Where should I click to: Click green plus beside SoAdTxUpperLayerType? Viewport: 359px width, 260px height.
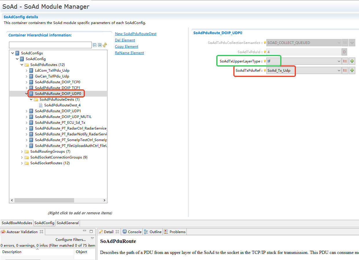[352, 61]
